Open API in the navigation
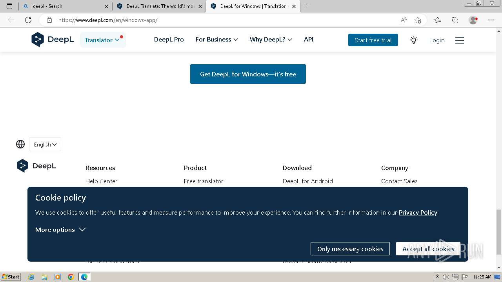 309,40
